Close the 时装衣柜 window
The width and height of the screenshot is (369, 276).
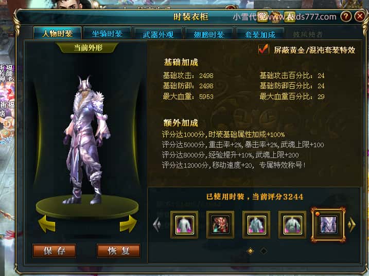click(360, 16)
